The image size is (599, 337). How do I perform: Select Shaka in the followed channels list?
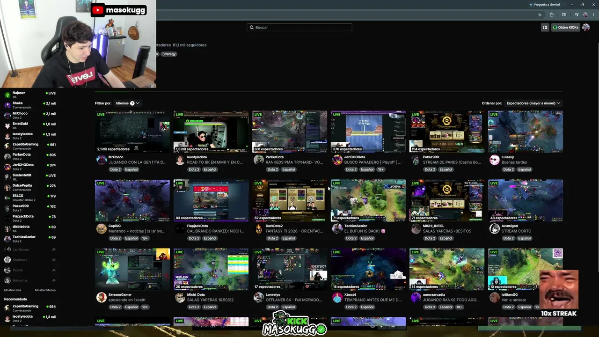[30, 105]
